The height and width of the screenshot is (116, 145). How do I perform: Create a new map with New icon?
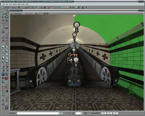pyautogui.click(x=3, y=7)
